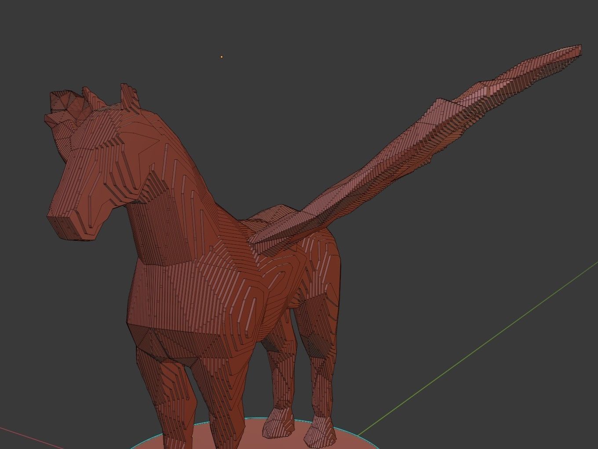The height and width of the screenshot is (449, 598).
Task: Click the small orange origin point dot
Action: pyautogui.click(x=222, y=57)
